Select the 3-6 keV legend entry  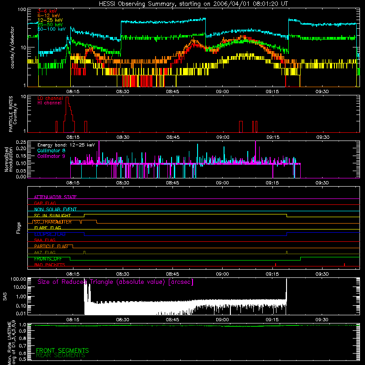(x=47, y=11)
